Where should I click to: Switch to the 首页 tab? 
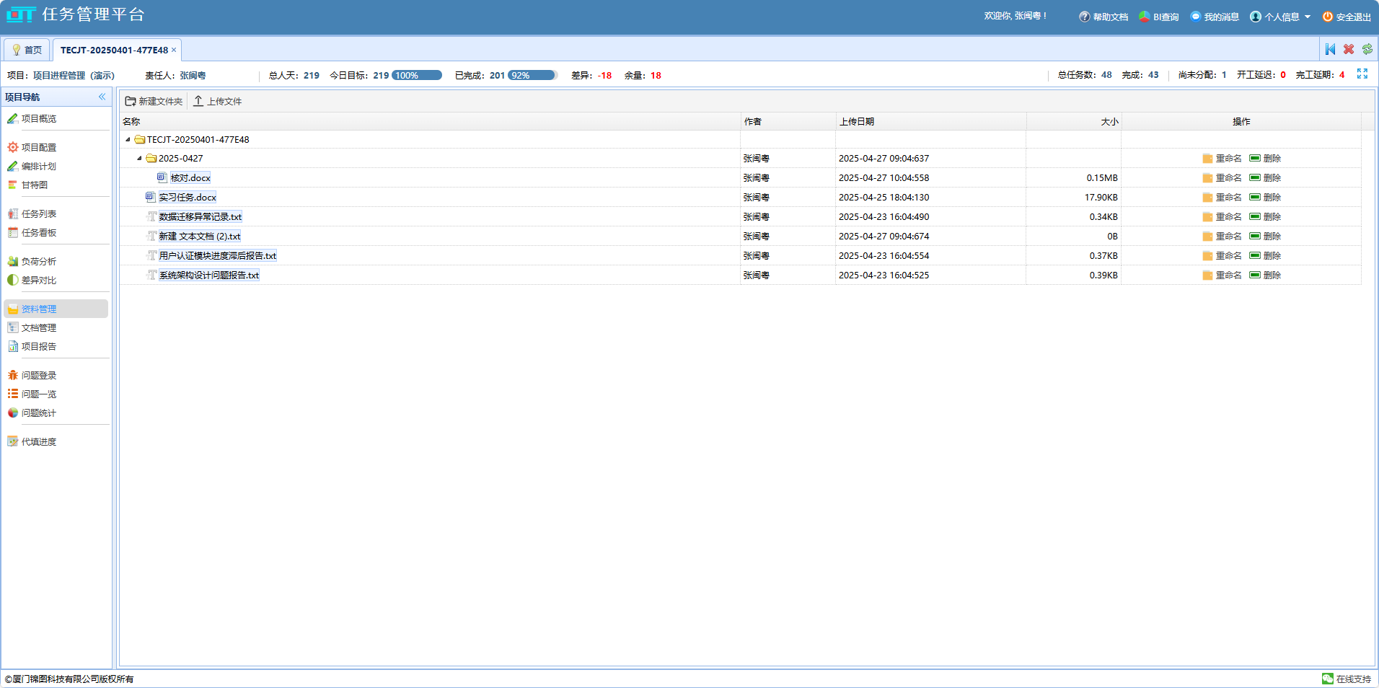pyautogui.click(x=27, y=50)
